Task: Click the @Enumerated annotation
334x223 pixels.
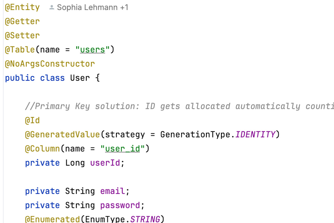Action: click(52, 219)
